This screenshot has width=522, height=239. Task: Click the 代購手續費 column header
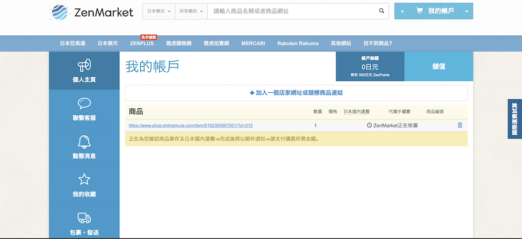click(399, 112)
